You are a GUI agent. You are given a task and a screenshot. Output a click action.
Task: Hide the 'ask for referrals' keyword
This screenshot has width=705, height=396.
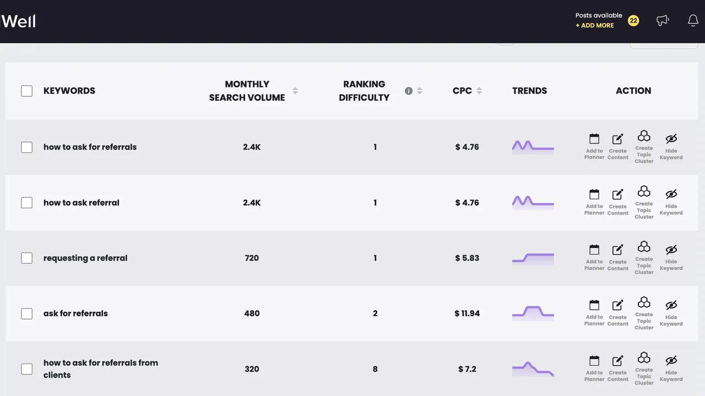pos(671,313)
